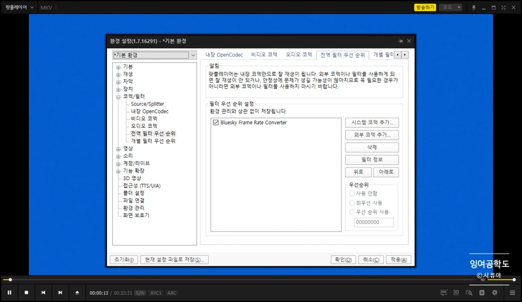Pin PotPlayer window always on top
This screenshot has height=302, width=522.
click(474, 8)
